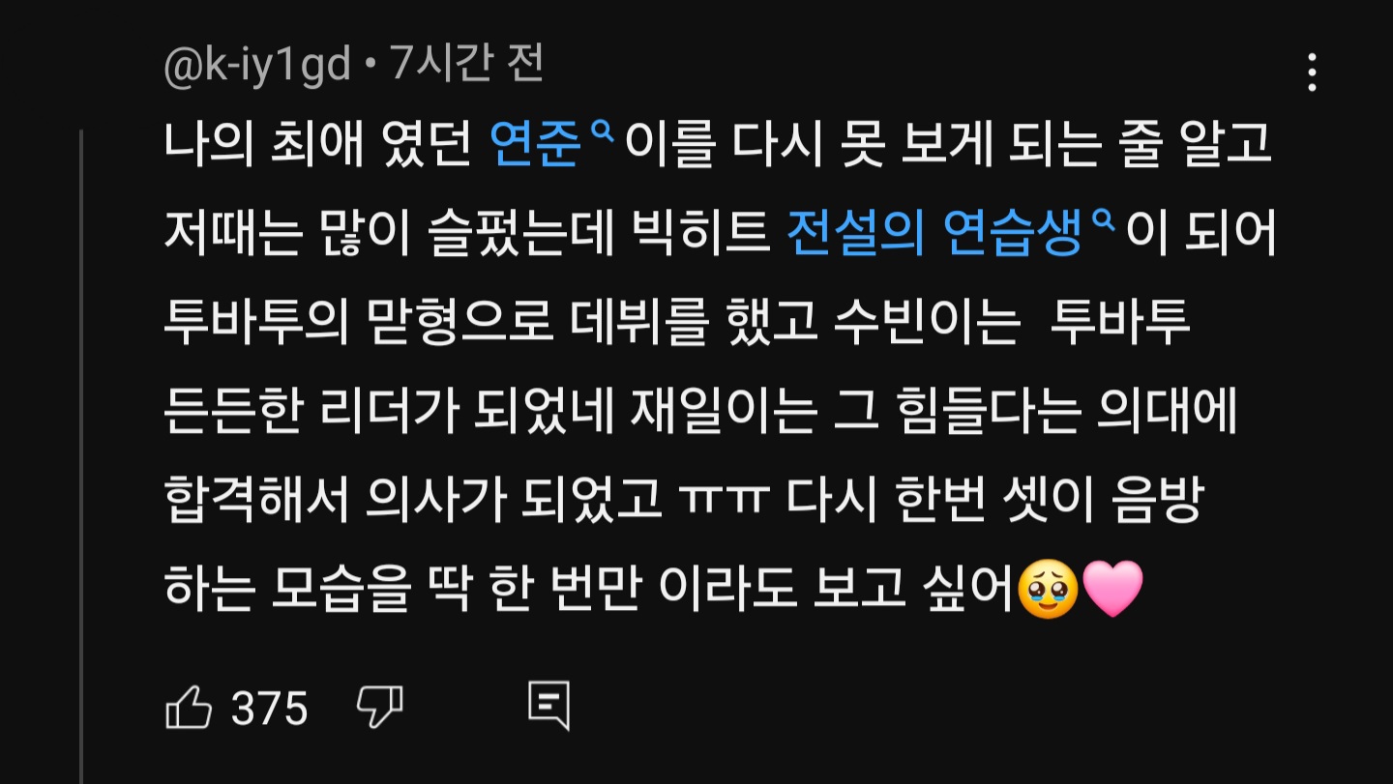Follow the blue 연준 search link
This screenshot has height=784, width=1393.
[x=537, y=147]
